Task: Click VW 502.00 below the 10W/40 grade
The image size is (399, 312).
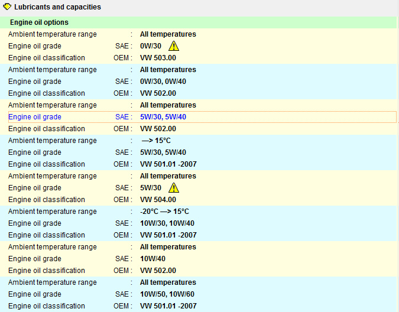Action: coord(158,271)
